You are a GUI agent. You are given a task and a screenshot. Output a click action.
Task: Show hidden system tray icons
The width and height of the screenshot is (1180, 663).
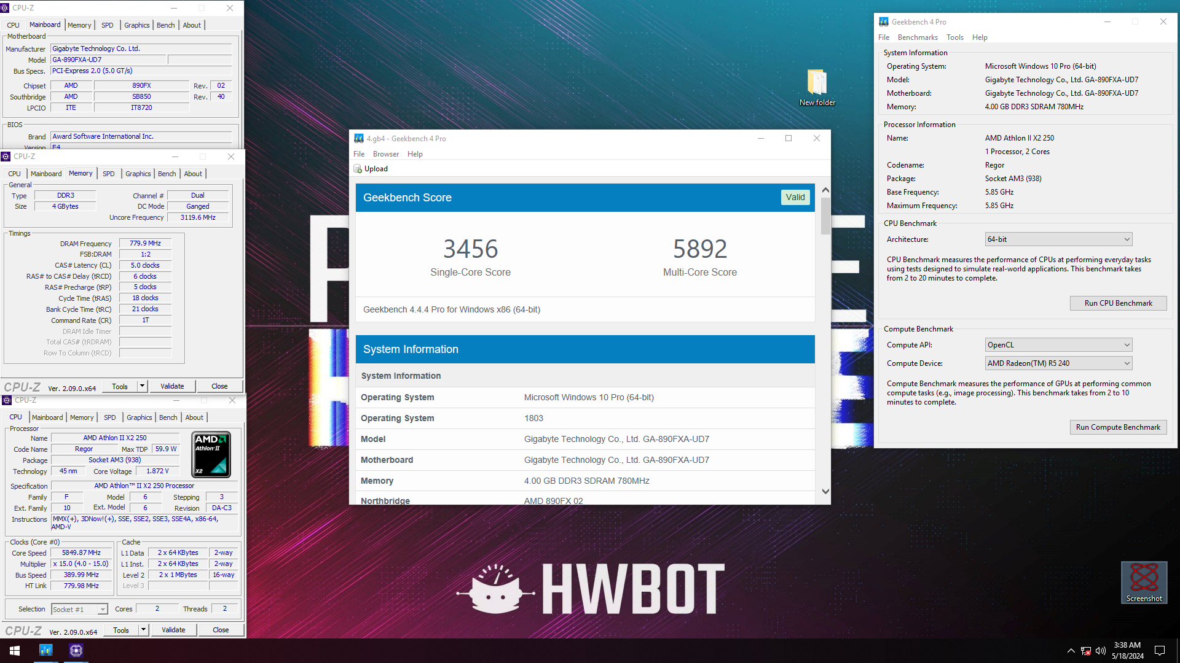coord(1071,651)
